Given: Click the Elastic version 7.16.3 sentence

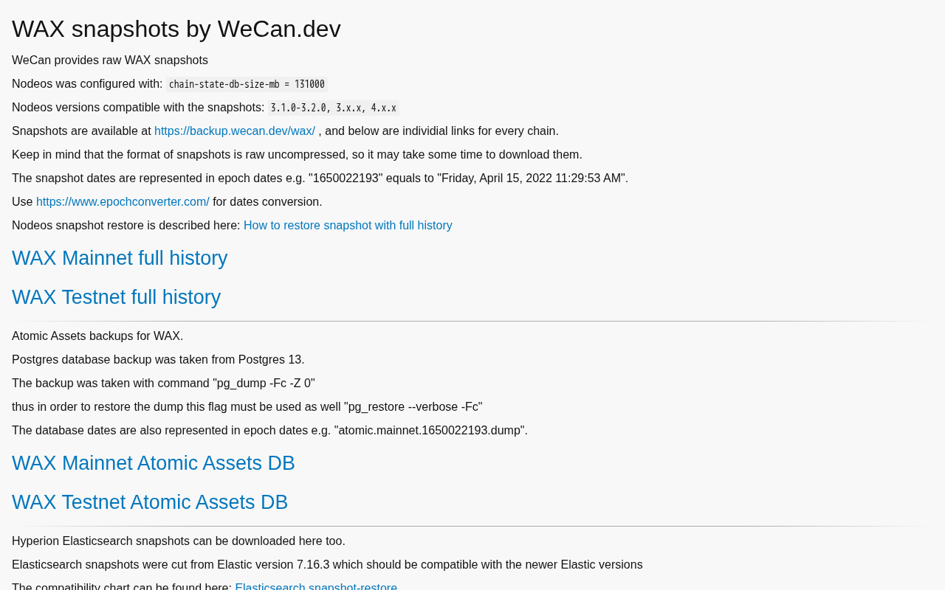Looking at the screenshot, I should coord(327,565).
